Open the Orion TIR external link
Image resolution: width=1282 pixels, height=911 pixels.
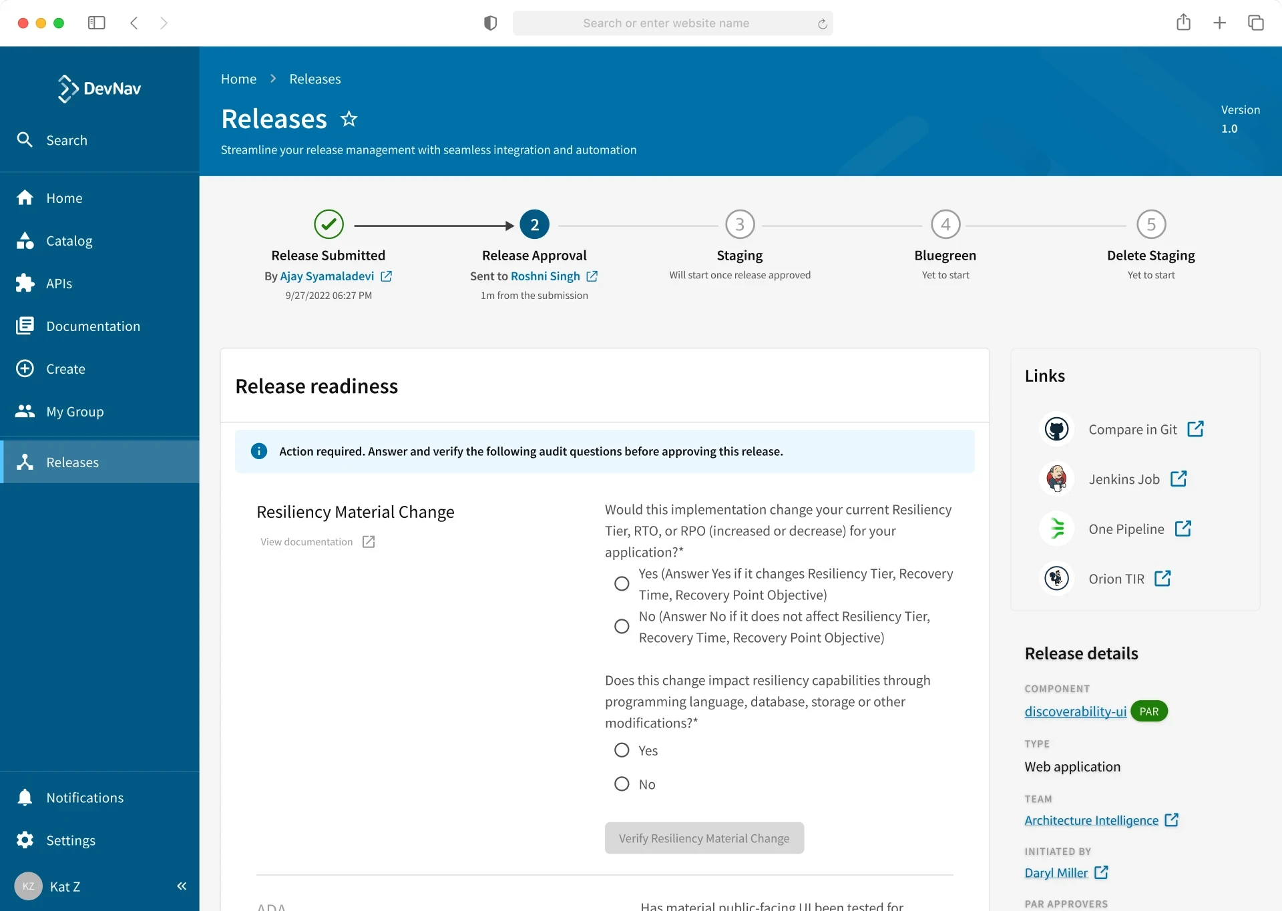coord(1162,578)
